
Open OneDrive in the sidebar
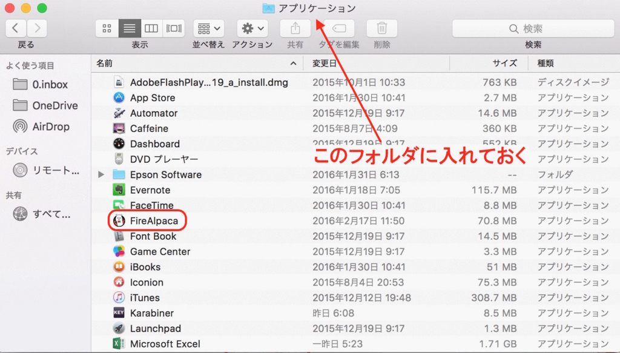point(45,105)
